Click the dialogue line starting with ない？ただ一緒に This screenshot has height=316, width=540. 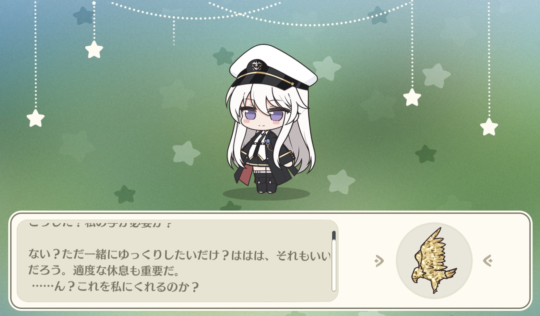179,255
